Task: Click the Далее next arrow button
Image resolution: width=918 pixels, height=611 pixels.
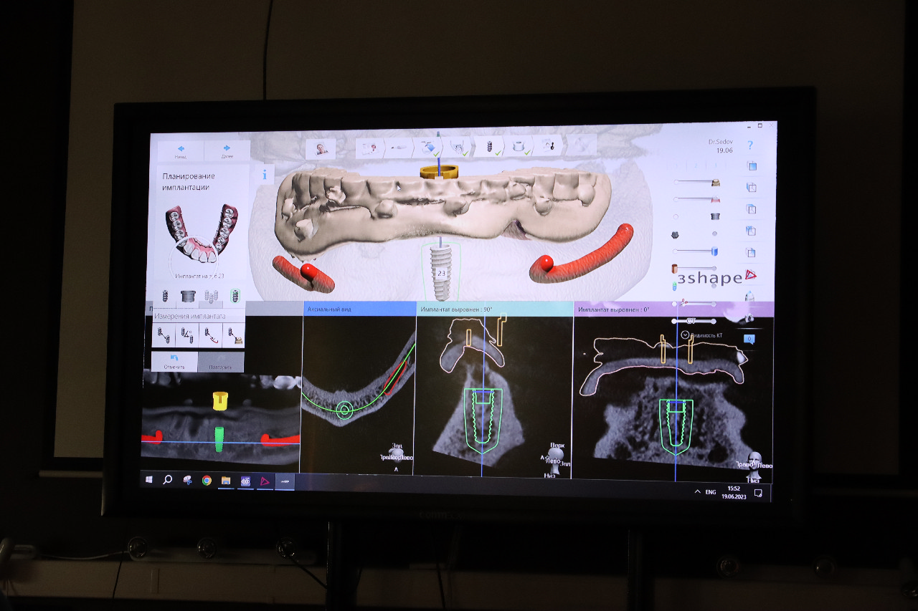Action: pos(227,151)
